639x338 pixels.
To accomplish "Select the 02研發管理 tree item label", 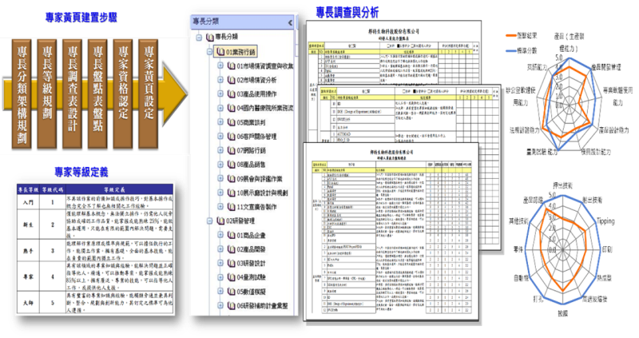I will (x=240, y=221).
